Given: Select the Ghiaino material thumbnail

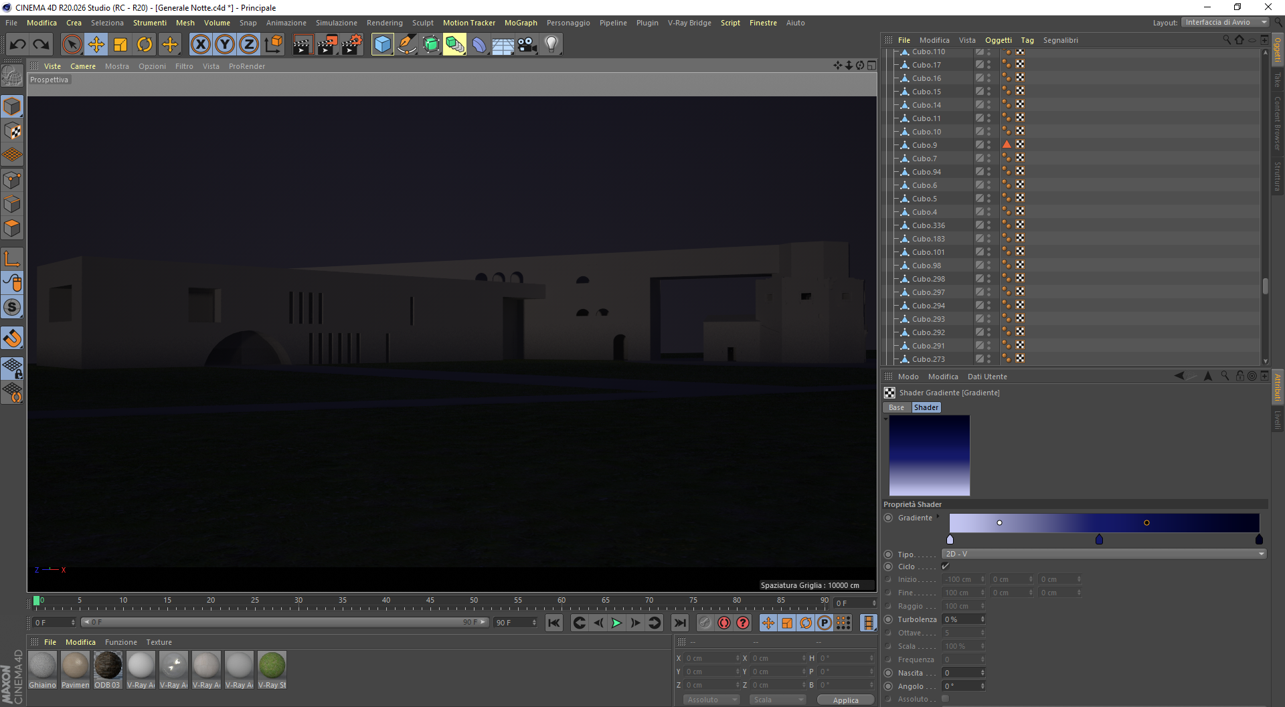Looking at the screenshot, I should click(x=43, y=670).
